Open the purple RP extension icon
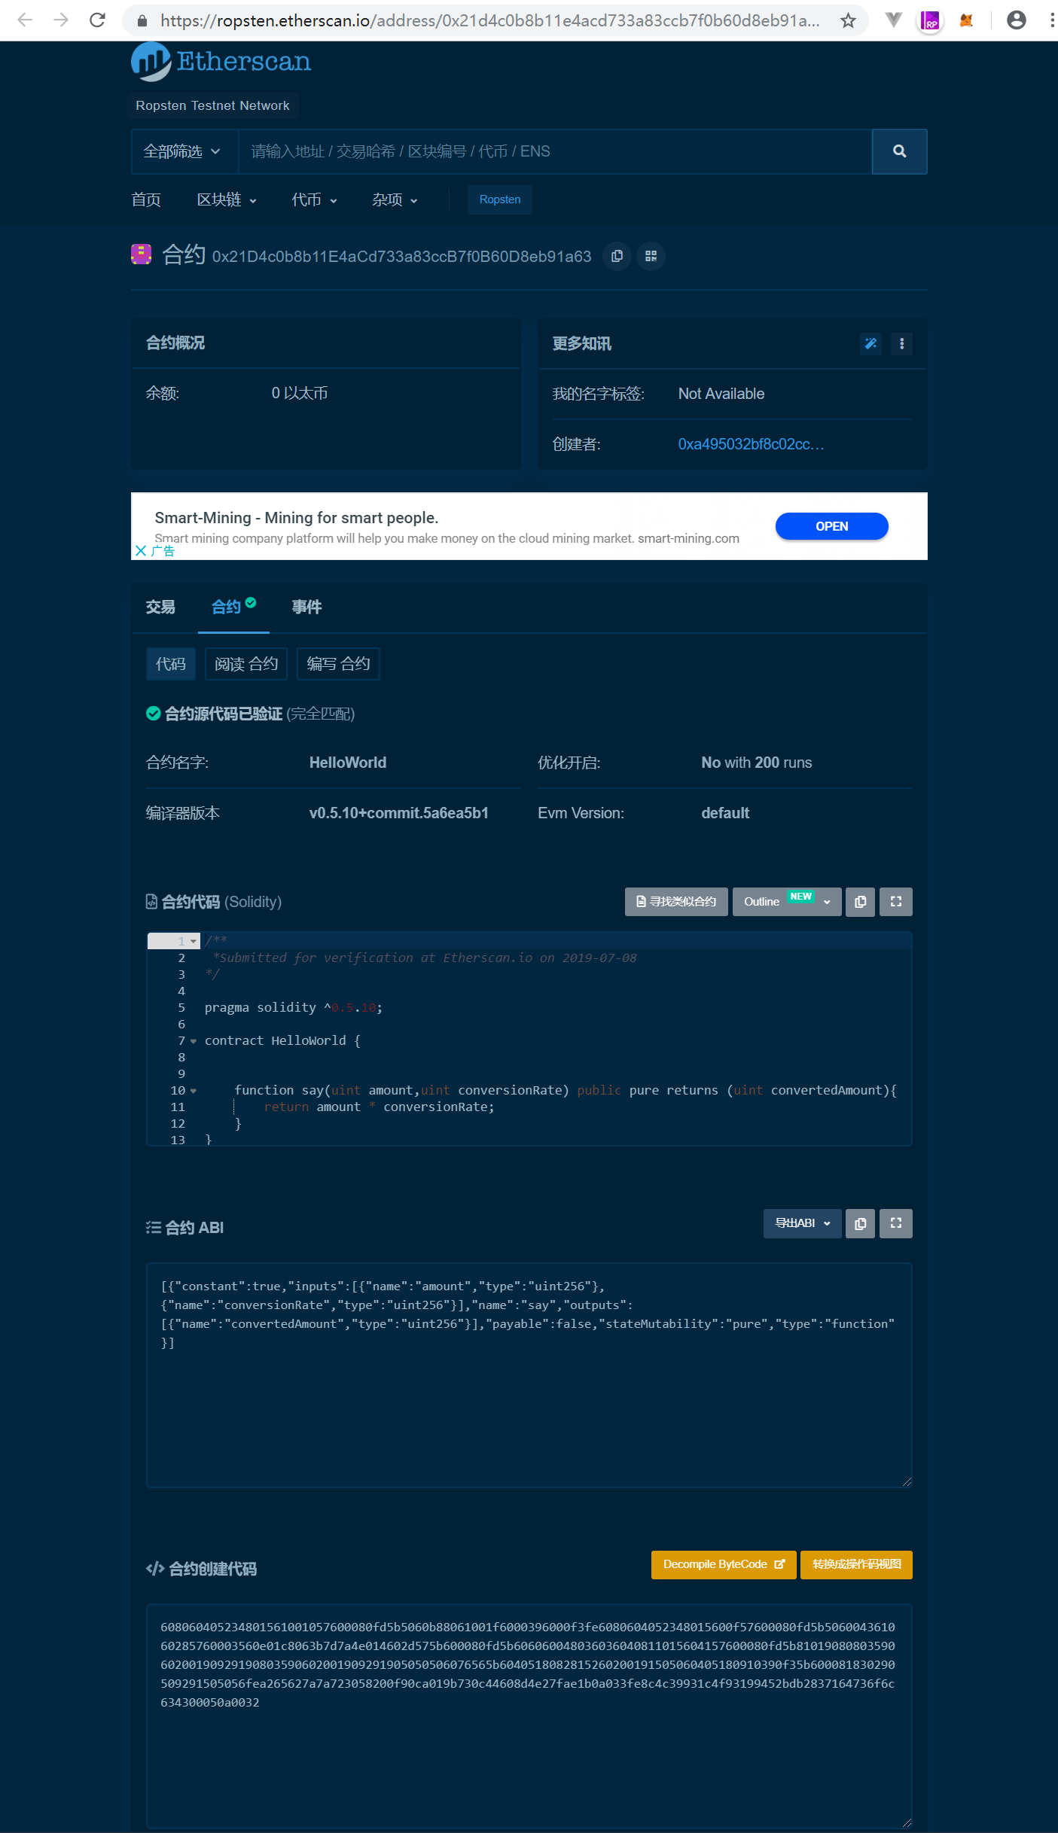 (x=931, y=20)
